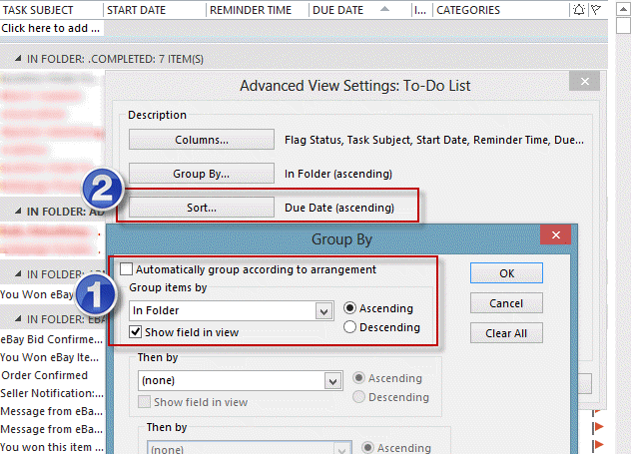
Task: Click Cancel in Group By dialog
Action: (x=506, y=303)
